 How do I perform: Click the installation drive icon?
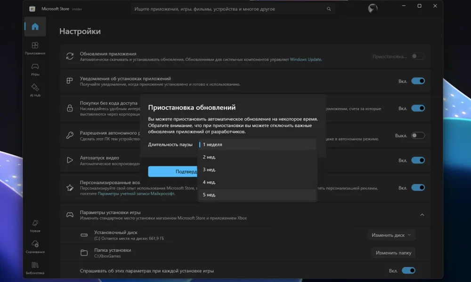coord(84,235)
